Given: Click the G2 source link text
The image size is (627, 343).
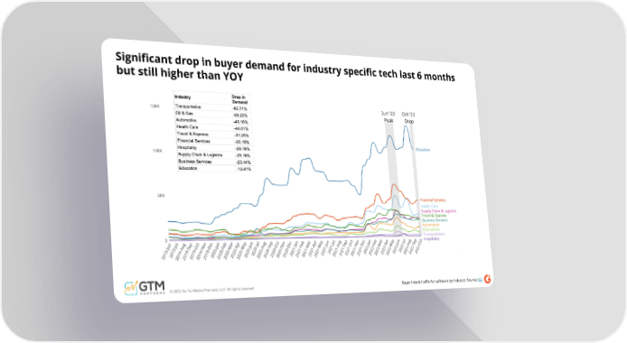Looking at the screenshot, I should click(480, 280).
